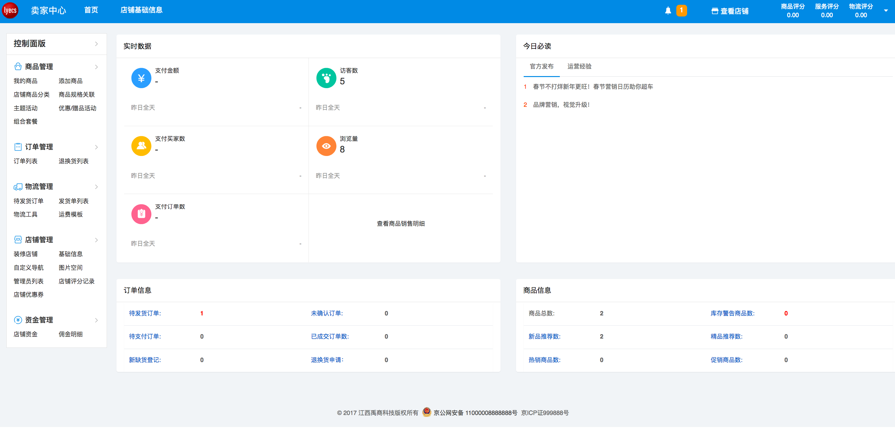The height and width of the screenshot is (447, 895).
Task: Open article 春节不打烊新年更旺
Action: (593, 87)
